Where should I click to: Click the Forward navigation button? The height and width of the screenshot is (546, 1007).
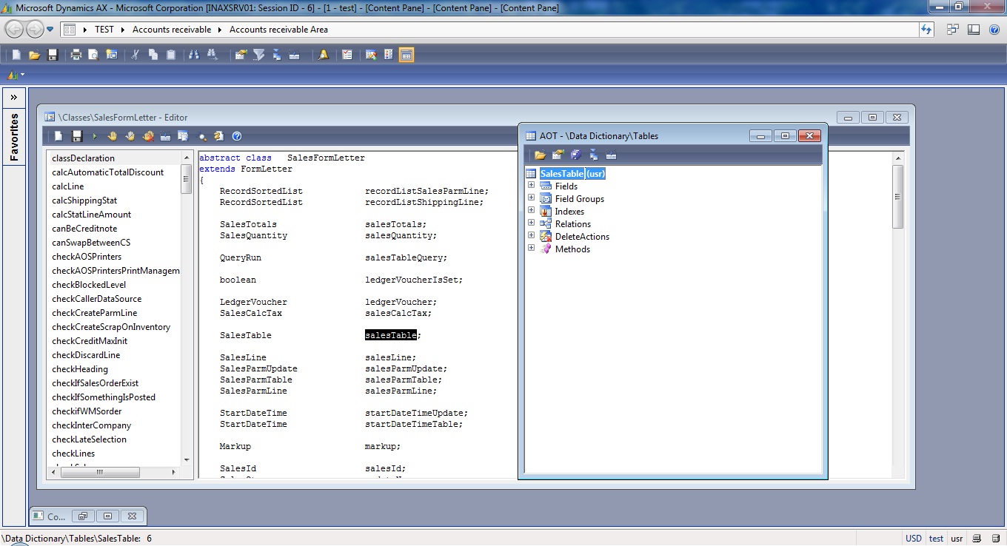click(35, 30)
